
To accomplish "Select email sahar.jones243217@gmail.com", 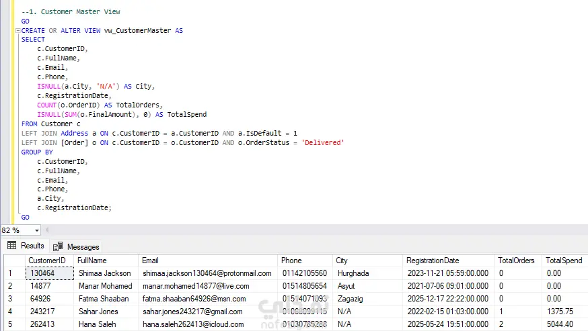I will [192, 312].
